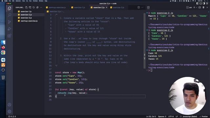Open the Search view in the activity bar
Image resolution: width=210 pixels, height=118 pixels.
point(10,15)
